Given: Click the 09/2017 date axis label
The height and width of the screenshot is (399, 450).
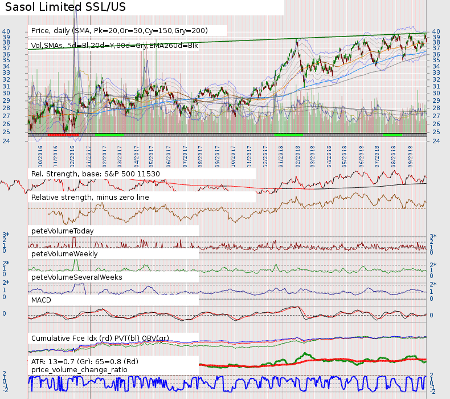Looking at the screenshot, I should coord(218,156).
